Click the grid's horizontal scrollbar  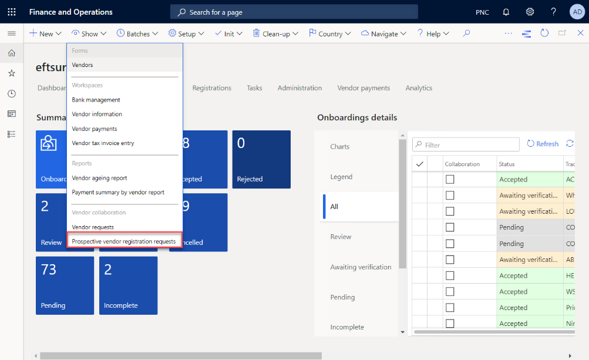pyautogui.click(x=494, y=332)
